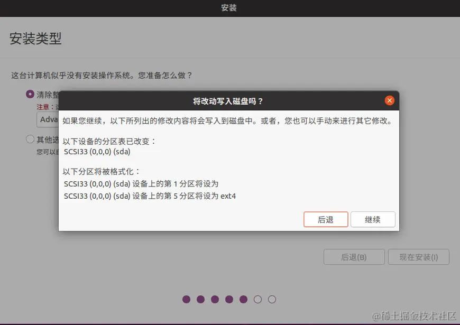
Task: Click the fifth filled progress dot
Action: click(243, 299)
